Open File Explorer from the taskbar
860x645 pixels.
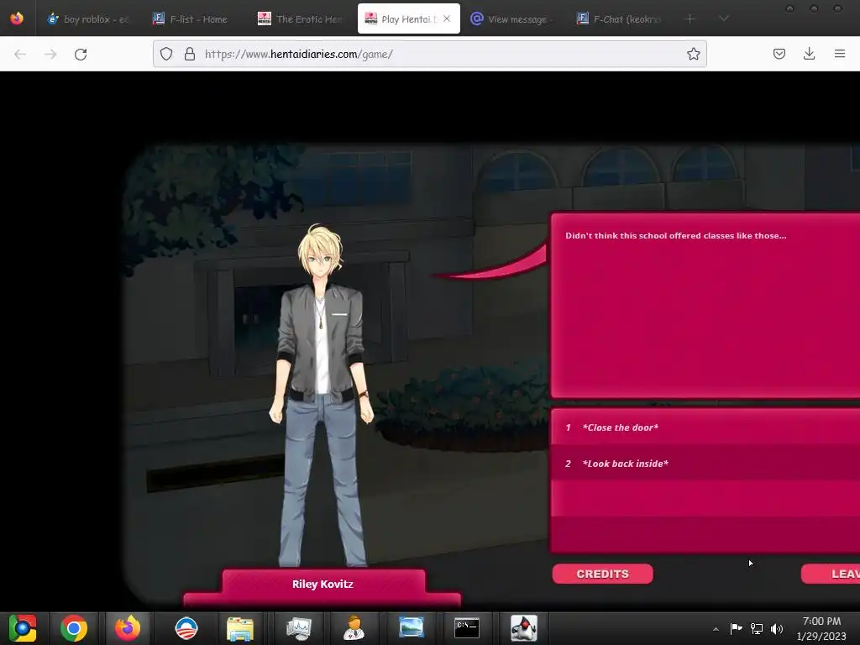[239, 628]
